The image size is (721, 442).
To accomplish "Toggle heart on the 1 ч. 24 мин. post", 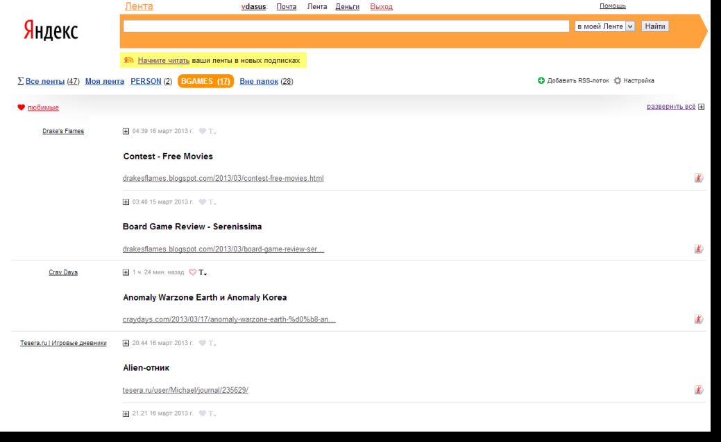I will point(193,272).
